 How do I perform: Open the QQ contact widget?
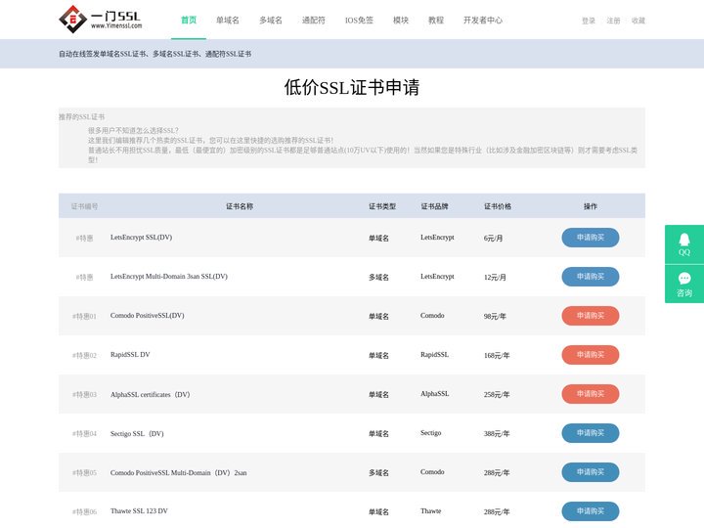point(684,244)
